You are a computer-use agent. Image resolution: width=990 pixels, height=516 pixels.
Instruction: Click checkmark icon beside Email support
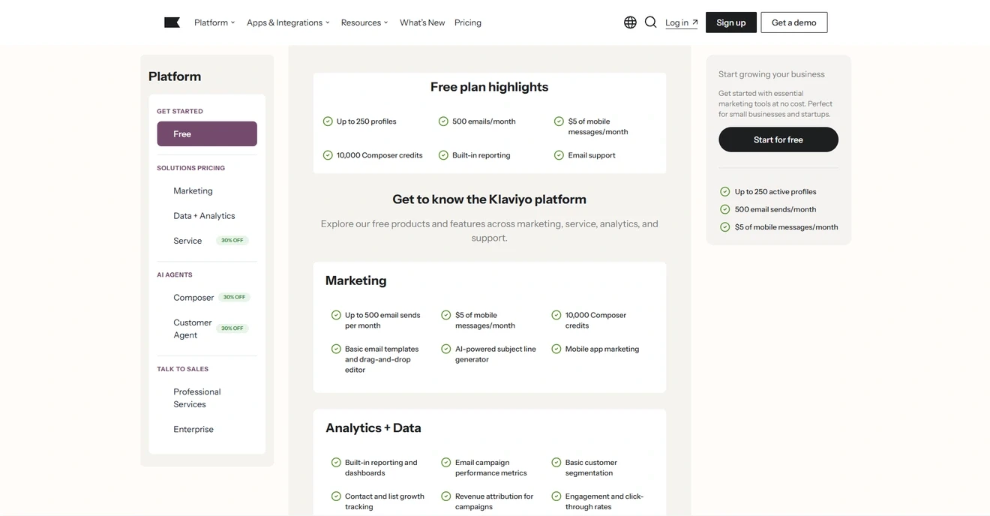click(559, 155)
